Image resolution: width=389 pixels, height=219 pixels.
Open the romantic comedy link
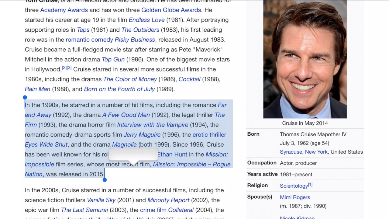coord(89,40)
